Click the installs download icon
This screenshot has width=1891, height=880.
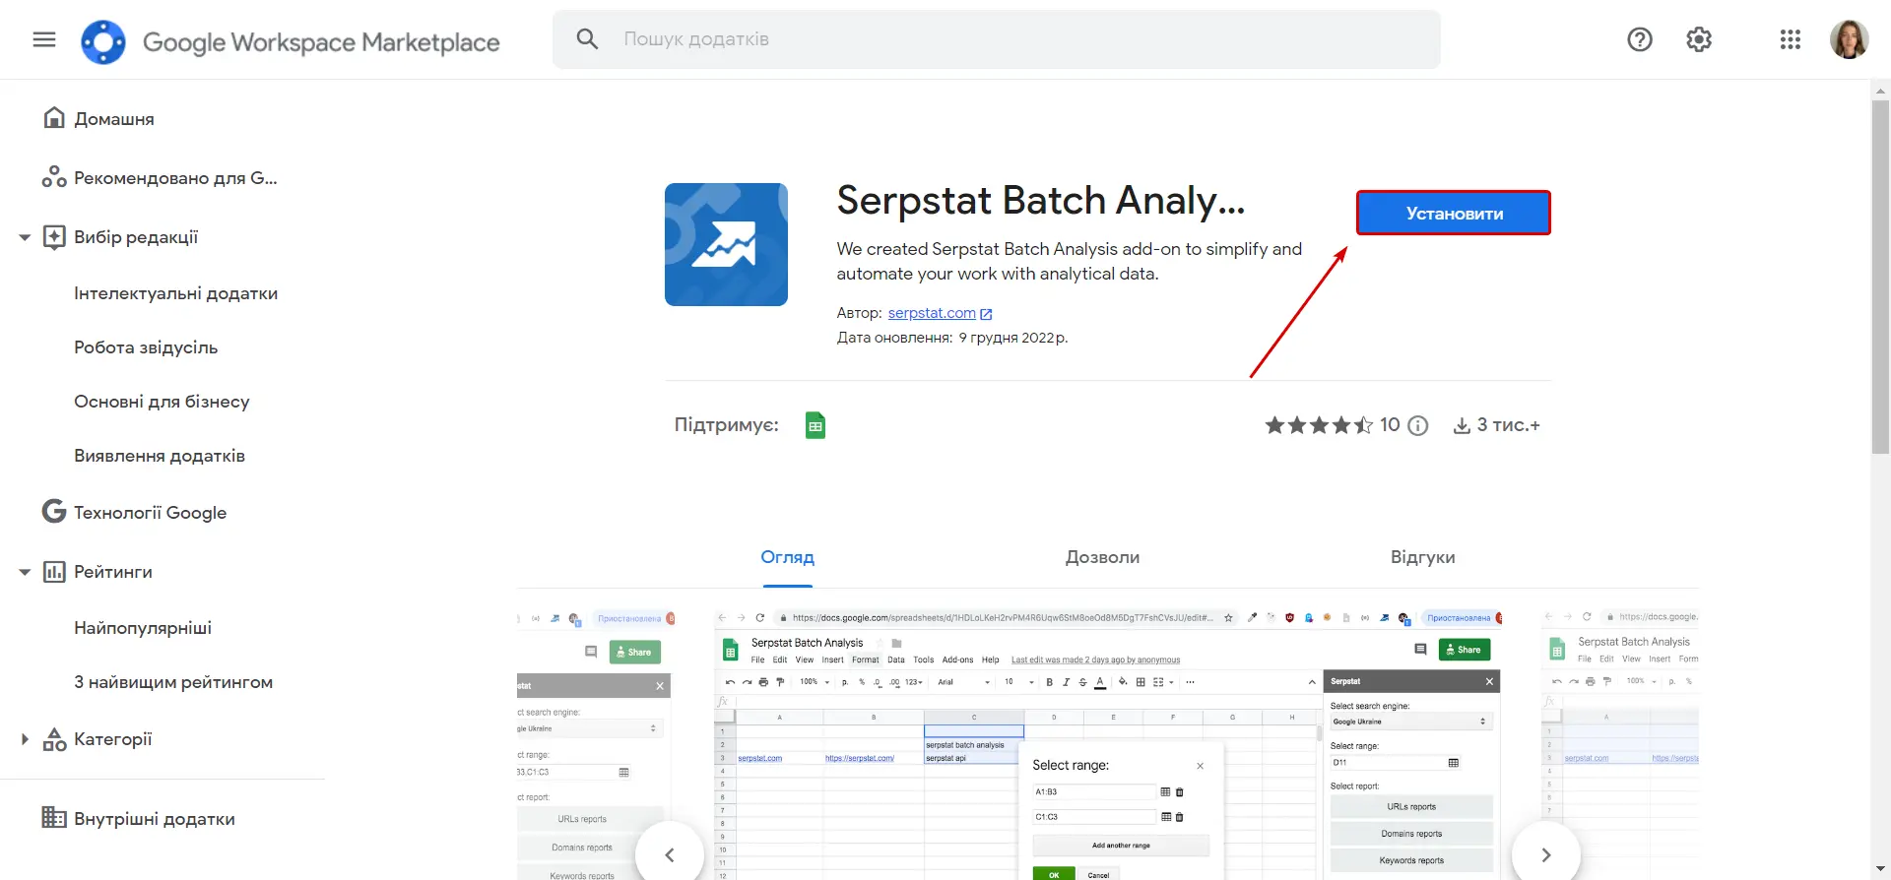(x=1462, y=425)
